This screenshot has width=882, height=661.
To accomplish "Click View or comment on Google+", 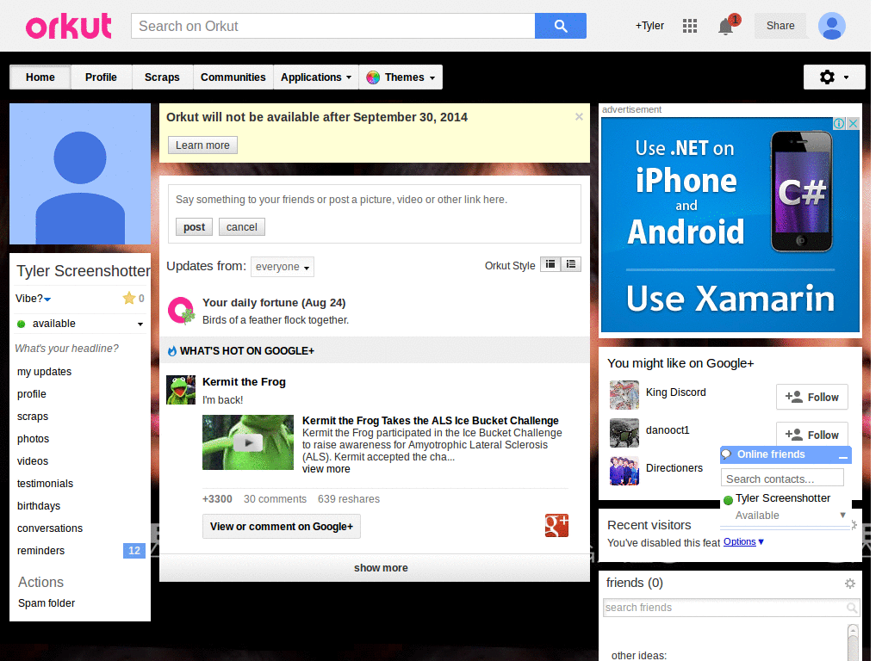I will click(x=282, y=527).
